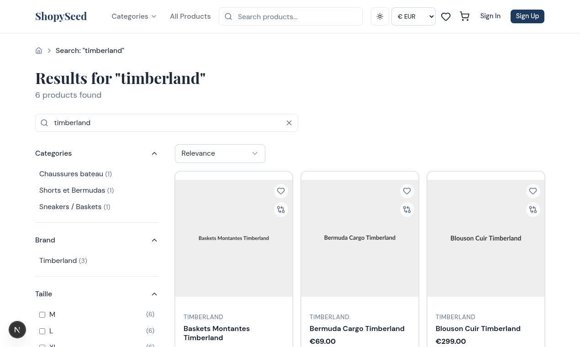Compare the Baskets Montantes Timberland product
The width and height of the screenshot is (580, 347).
(281, 210)
